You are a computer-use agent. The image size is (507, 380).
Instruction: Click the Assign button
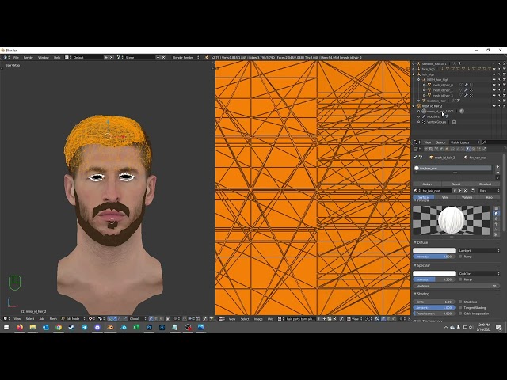click(427, 184)
